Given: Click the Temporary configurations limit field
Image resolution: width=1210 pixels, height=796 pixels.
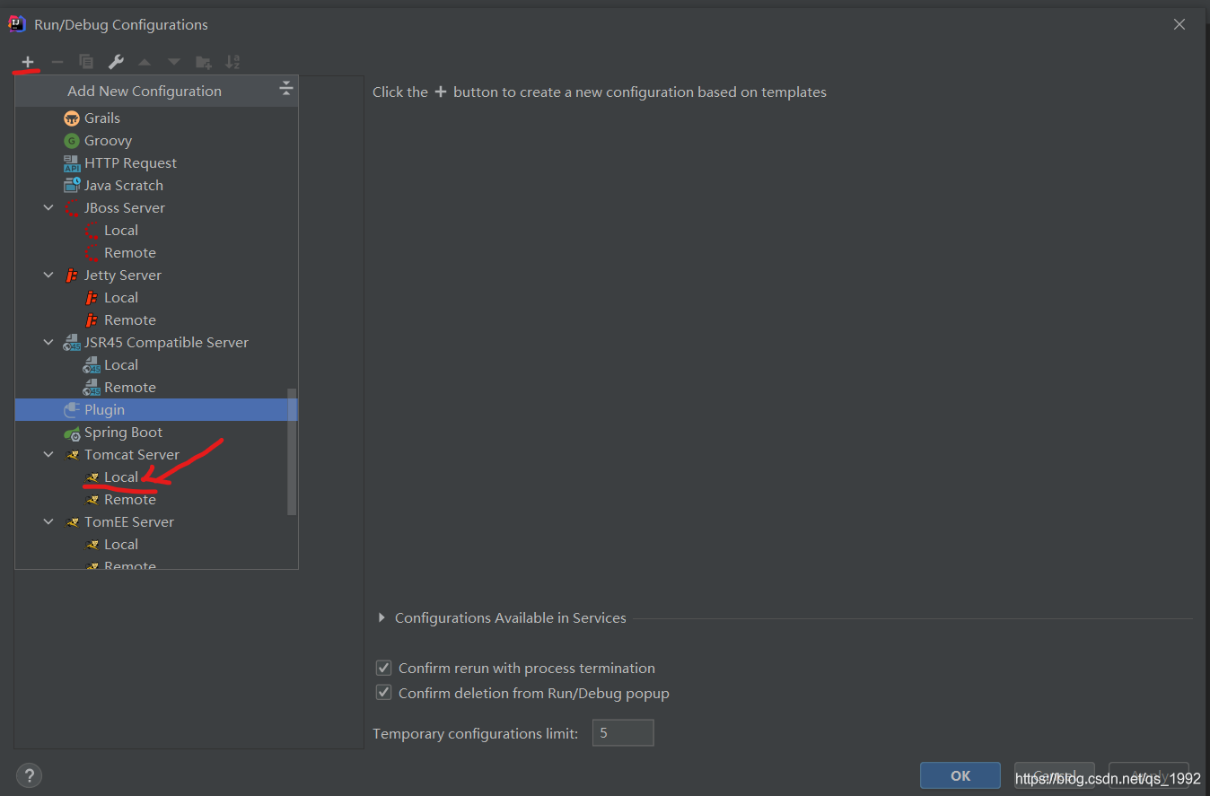Looking at the screenshot, I should coord(623,732).
